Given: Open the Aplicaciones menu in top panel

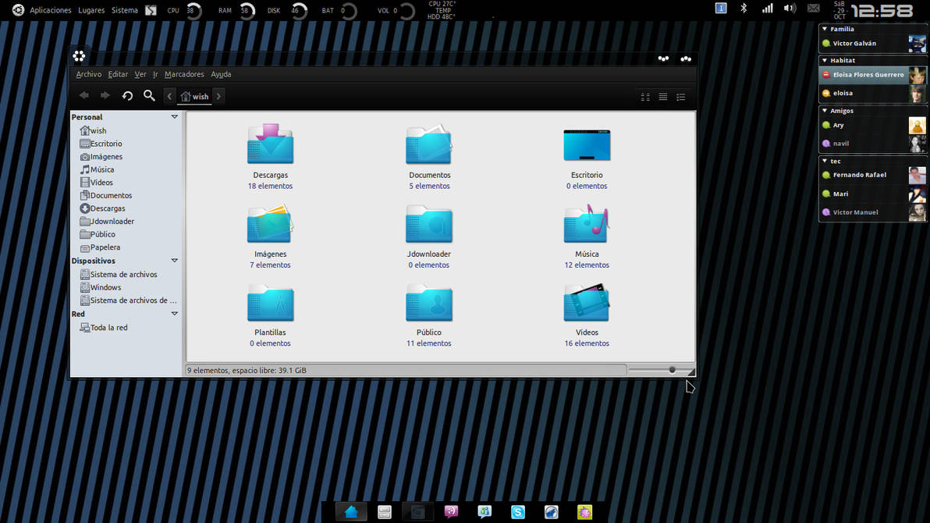Looking at the screenshot, I should point(51,10).
